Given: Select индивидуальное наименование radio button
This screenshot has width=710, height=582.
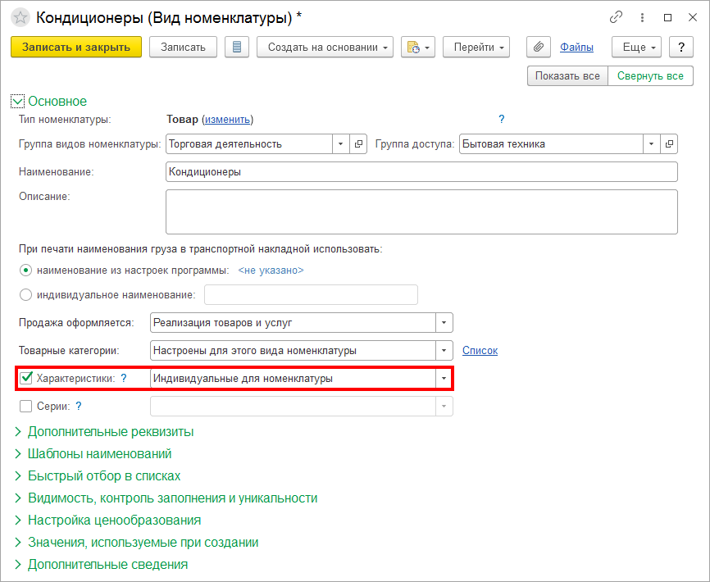Looking at the screenshot, I should point(25,295).
